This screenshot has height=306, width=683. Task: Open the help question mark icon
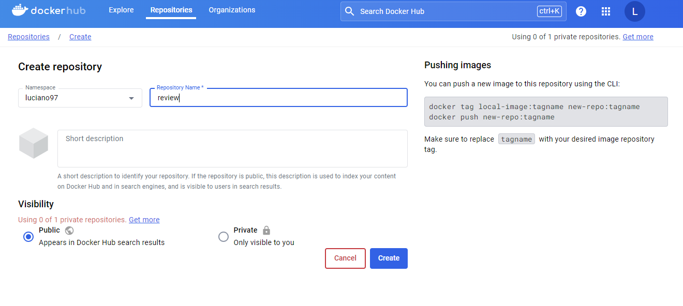tap(581, 11)
